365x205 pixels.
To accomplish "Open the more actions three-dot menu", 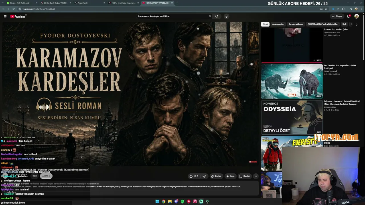I will point(256,176).
